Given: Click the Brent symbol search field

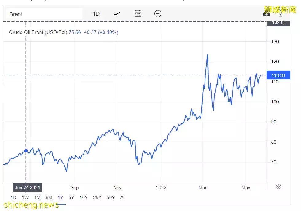Looking at the screenshot, I should click(x=43, y=14).
